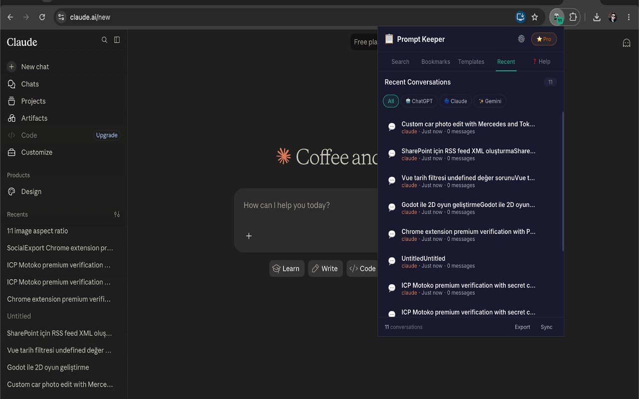The width and height of the screenshot is (639, 399).
Task: Click the Pro upgrade badge in Prompt Keeper
Action: click(x=544, y=39)
